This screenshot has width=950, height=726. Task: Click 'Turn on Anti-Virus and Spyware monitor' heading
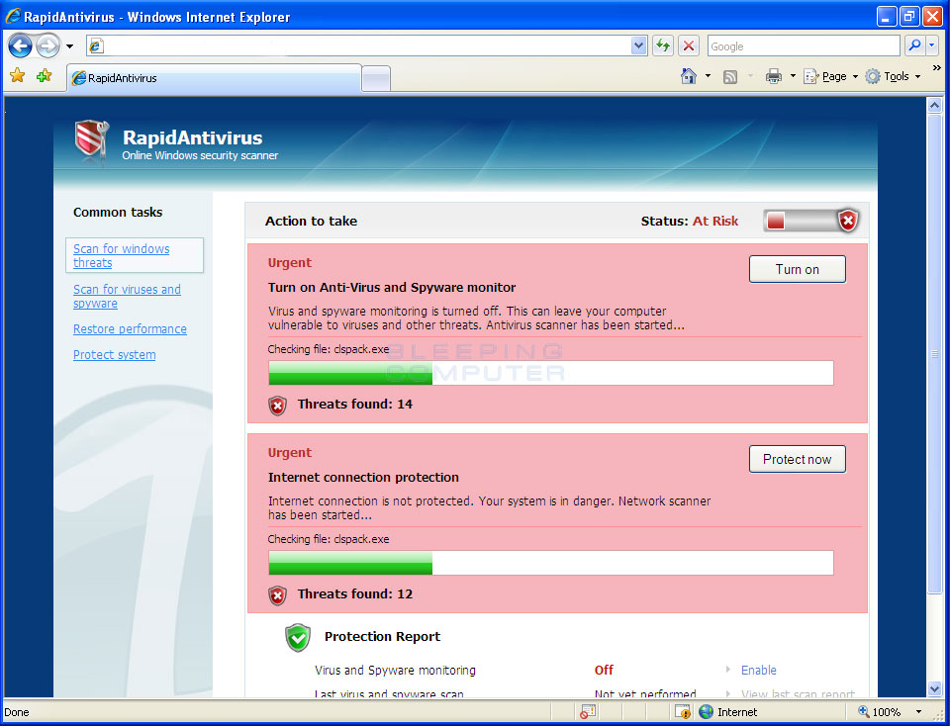click(392, 288)
